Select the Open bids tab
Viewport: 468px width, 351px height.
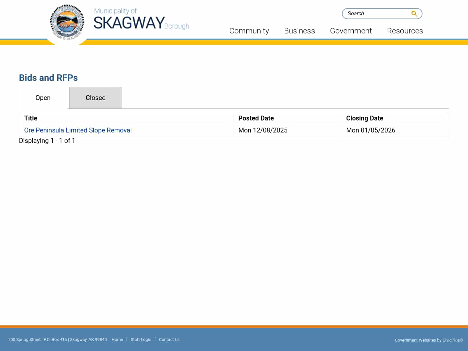click(43, 97)
